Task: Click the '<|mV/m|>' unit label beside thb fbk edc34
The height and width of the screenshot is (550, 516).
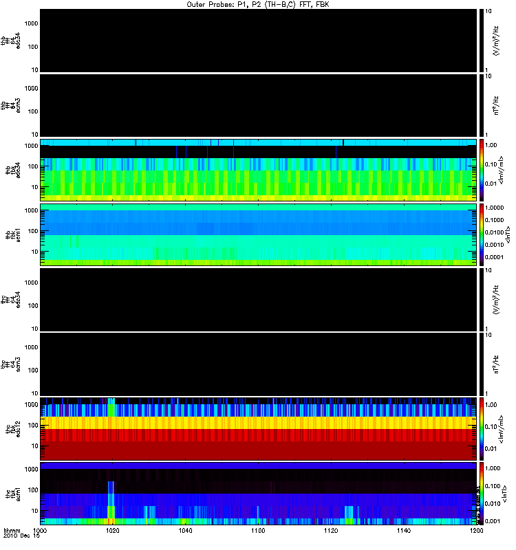Action: point(502,170)
